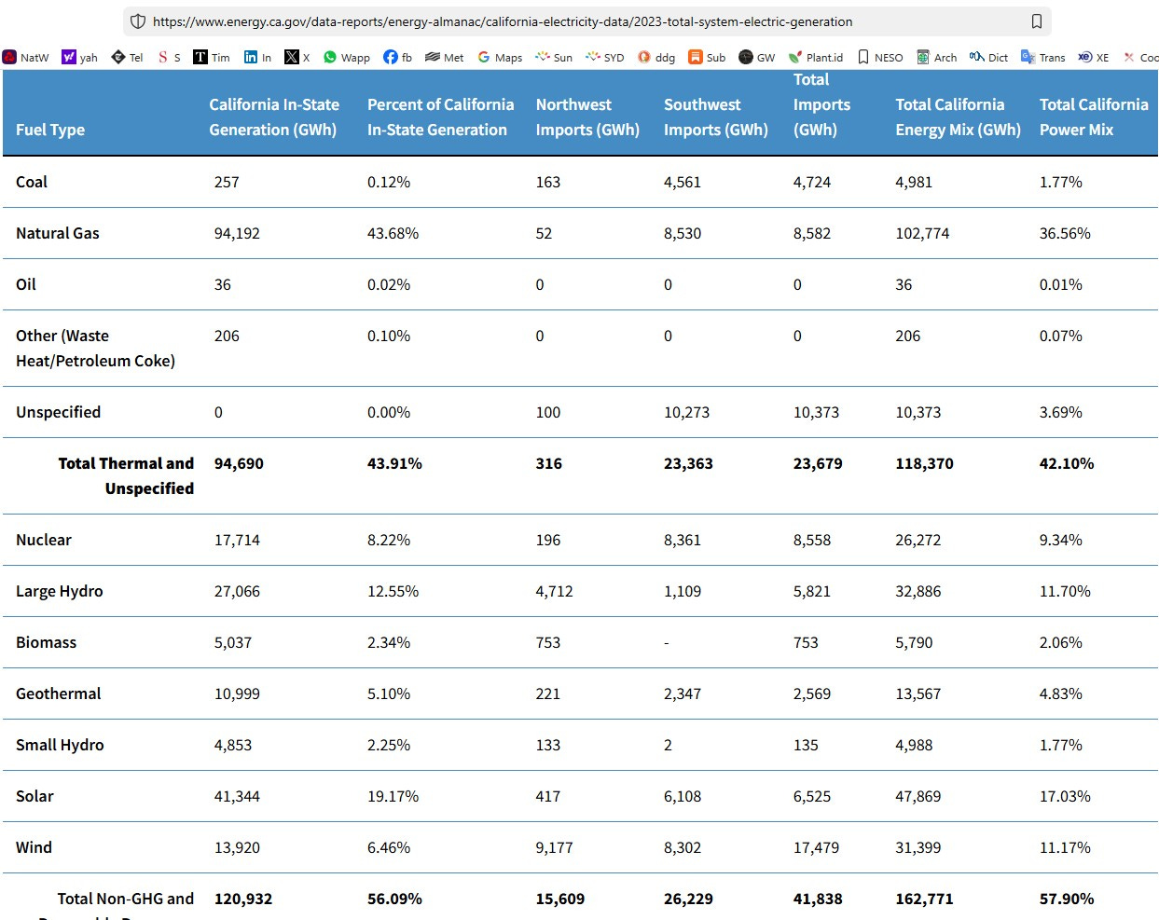Click Percent of California In-State Generation header
1159x920 pixels.
click(440, 117)
